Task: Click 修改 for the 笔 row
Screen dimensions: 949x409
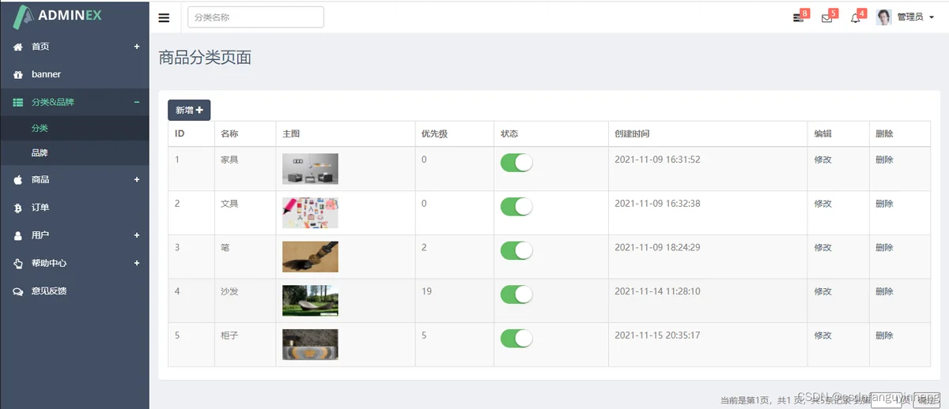Action: point(822,248)
